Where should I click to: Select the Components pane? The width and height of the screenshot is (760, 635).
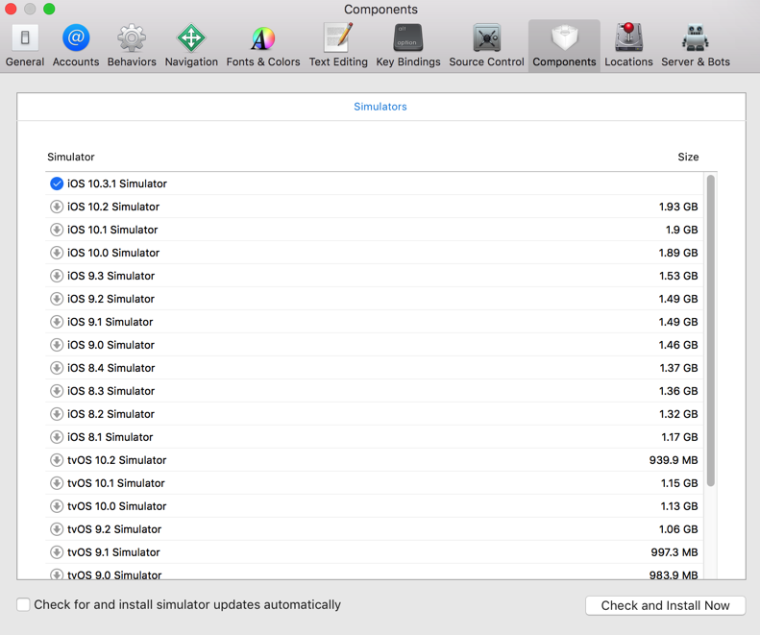point(564,45)
